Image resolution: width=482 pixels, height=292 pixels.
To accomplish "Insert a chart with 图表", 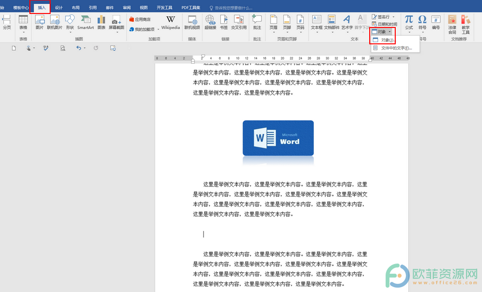I will [101, 22].
